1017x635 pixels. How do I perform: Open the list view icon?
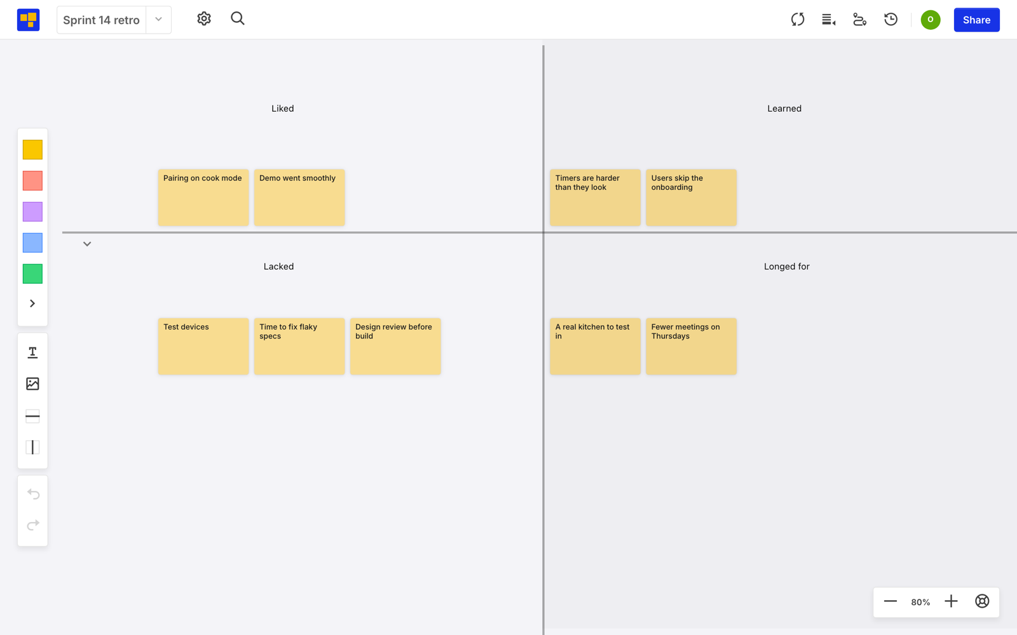(x=828, y=20)
